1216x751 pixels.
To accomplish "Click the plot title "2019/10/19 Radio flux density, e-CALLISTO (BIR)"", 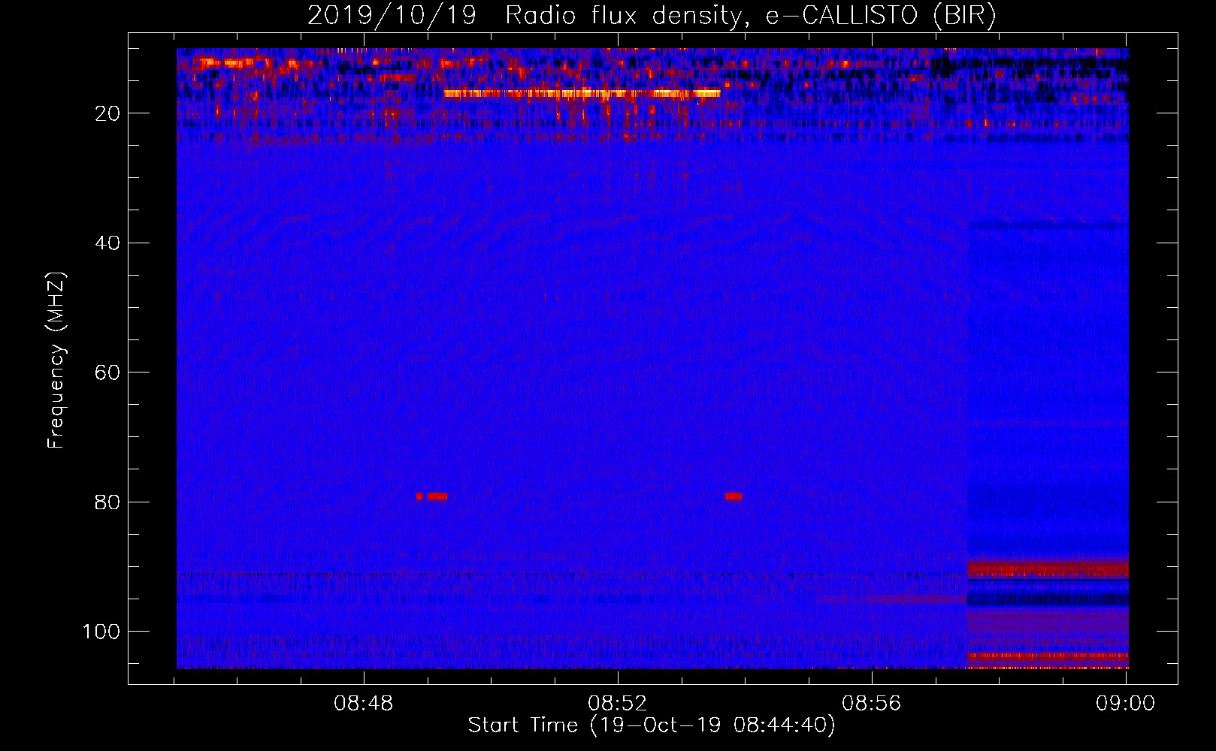I will point(652,15).
